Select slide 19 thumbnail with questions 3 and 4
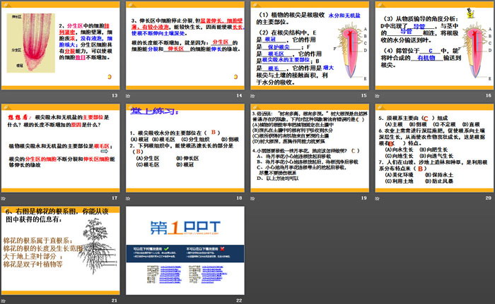Image resolution: width=495 pixels, height=304 pixels. click(310, 148)
